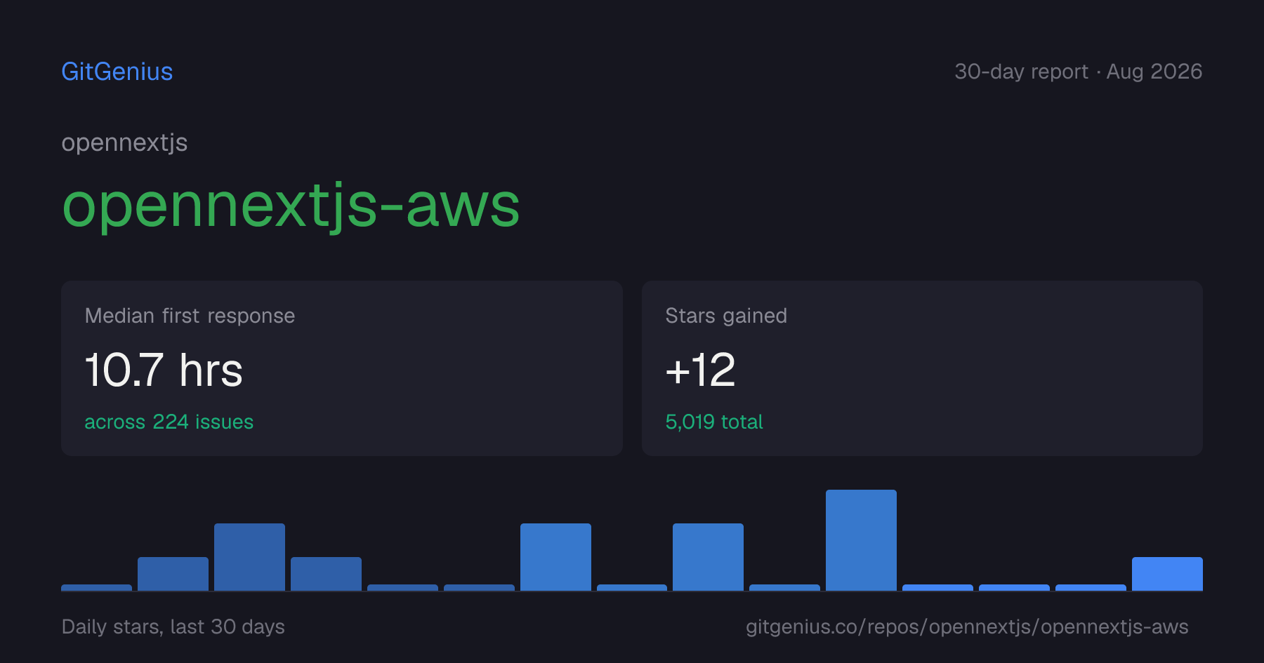
Task: Click the tallest bar in the chart
Action: coord(861,540)
